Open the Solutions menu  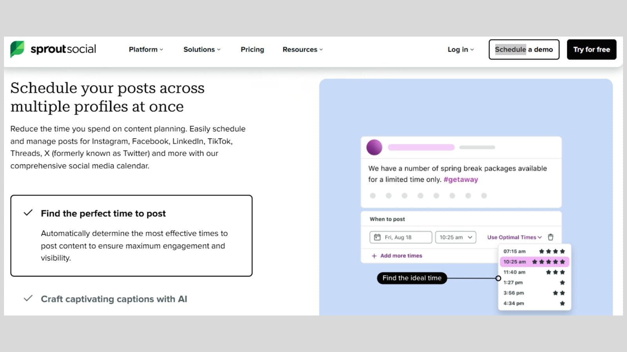[x=202, y=49]
